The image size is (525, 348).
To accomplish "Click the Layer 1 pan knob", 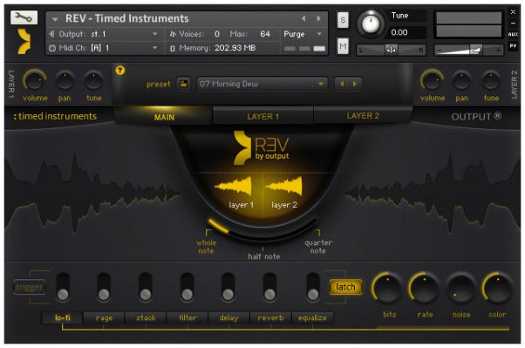I will click(x=65, y=81).
